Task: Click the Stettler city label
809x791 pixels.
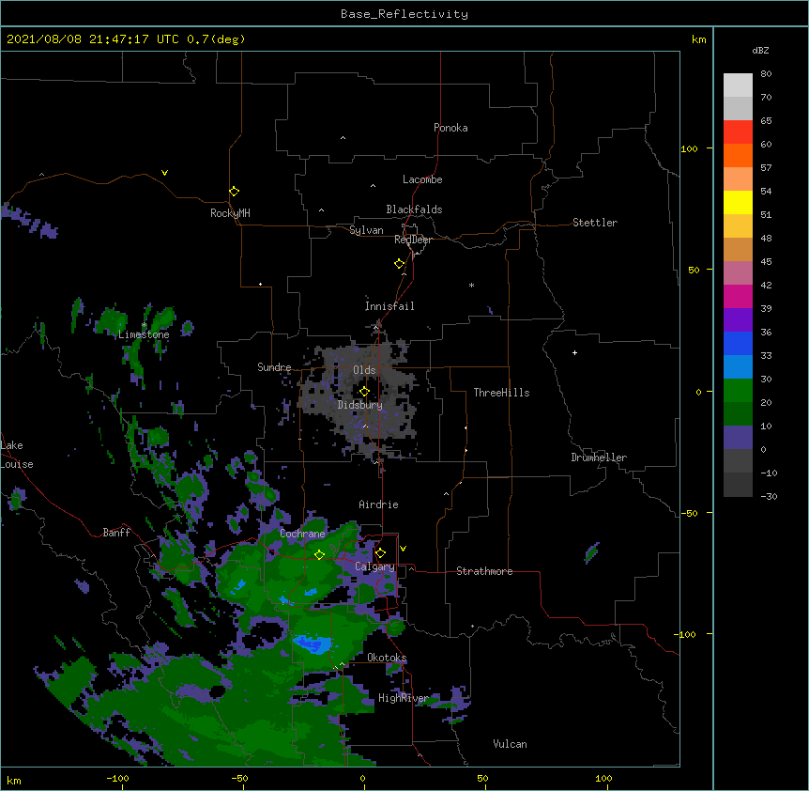Action: (595, 223)
